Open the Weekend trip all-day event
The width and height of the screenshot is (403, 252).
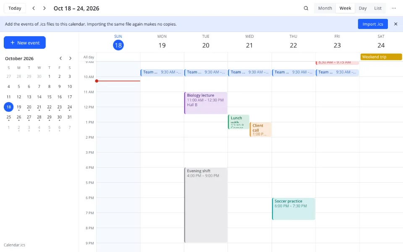[381, 57]
